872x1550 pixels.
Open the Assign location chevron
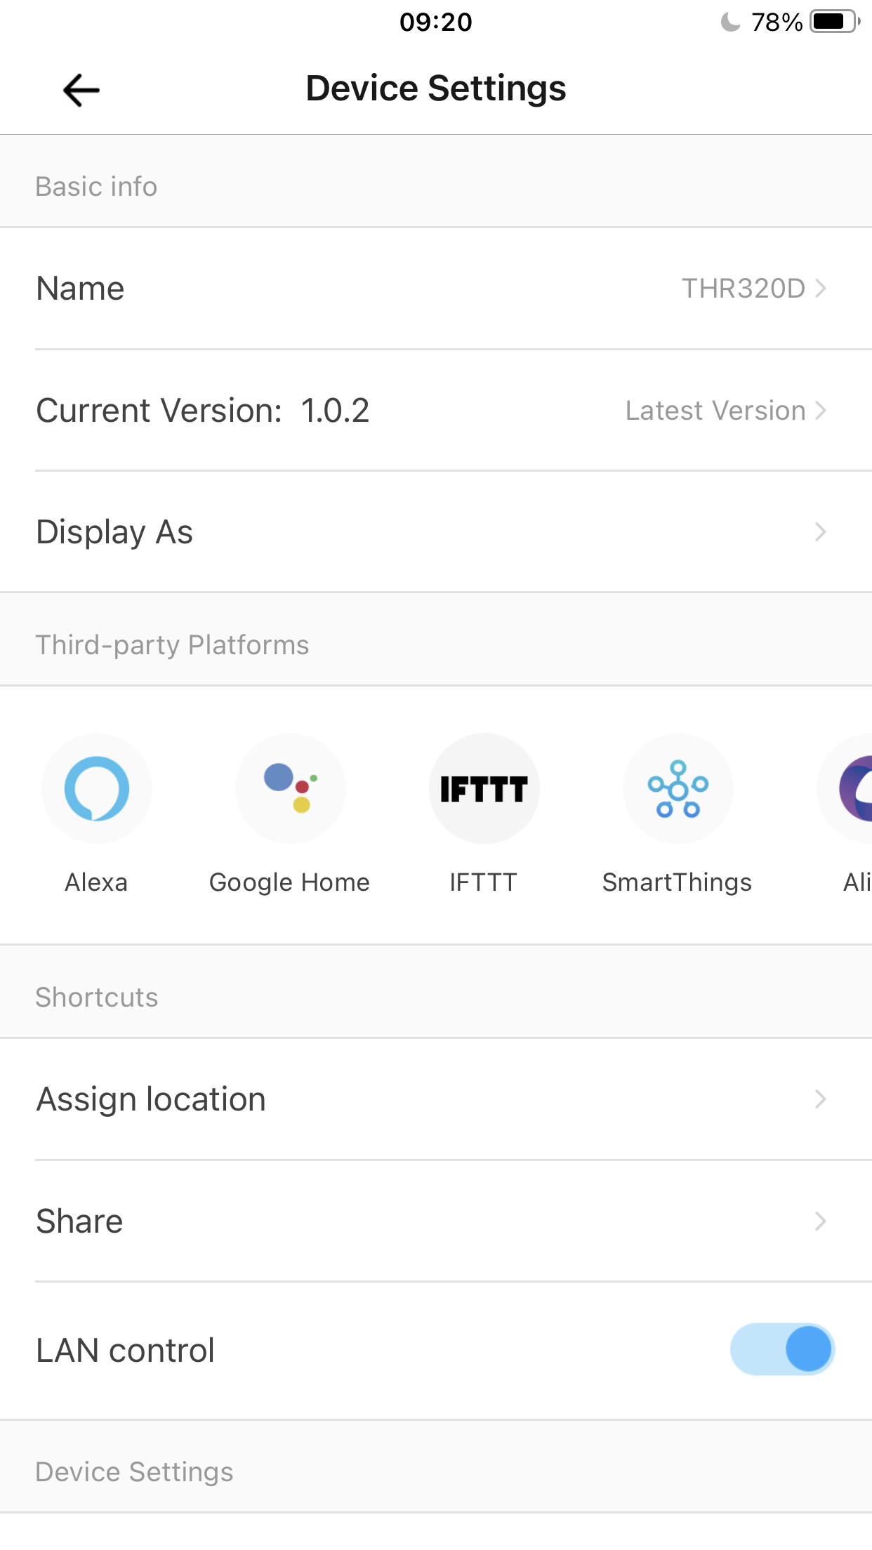coord(820,1099)
